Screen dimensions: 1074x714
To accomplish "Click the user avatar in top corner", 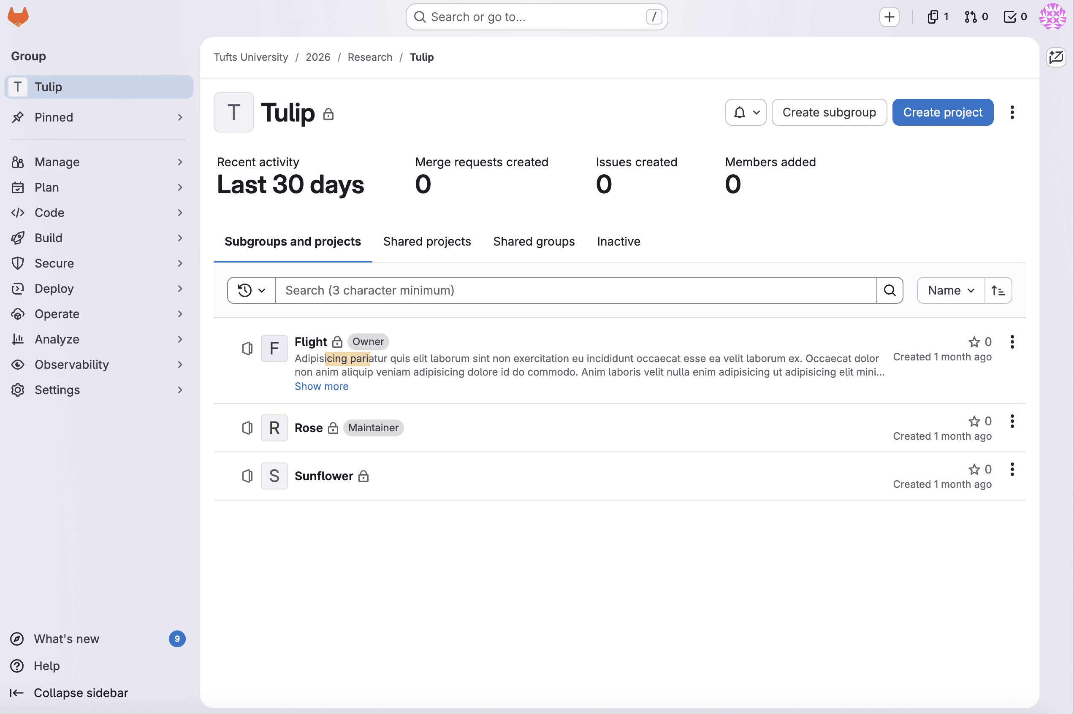I will pos(1052,17).
